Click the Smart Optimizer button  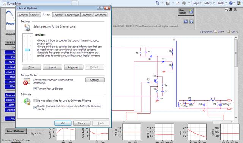16,131
